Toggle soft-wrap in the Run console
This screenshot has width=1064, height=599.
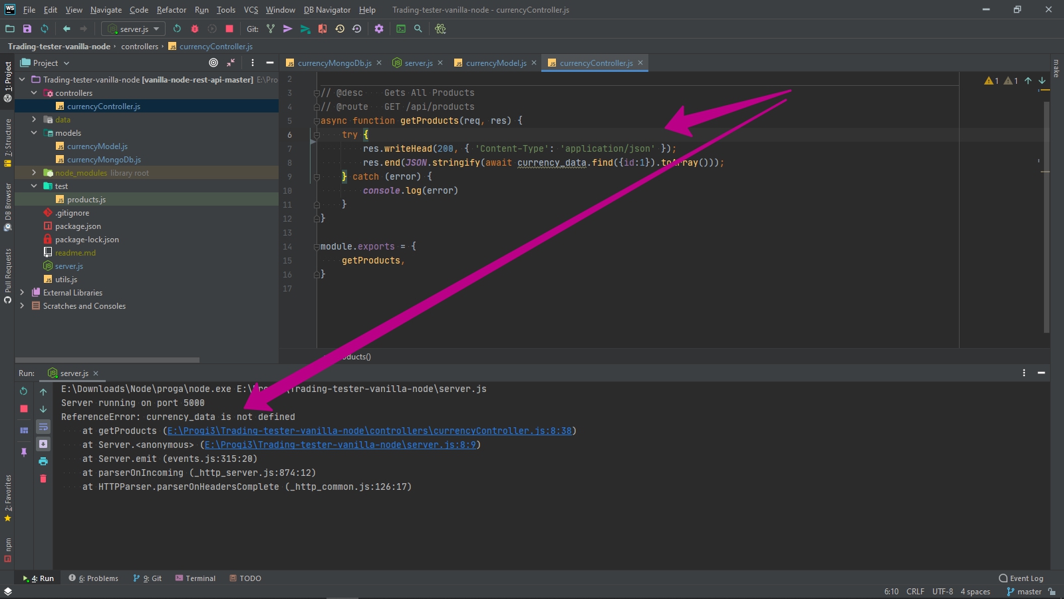pyautogui.click(x=43, y=427)
